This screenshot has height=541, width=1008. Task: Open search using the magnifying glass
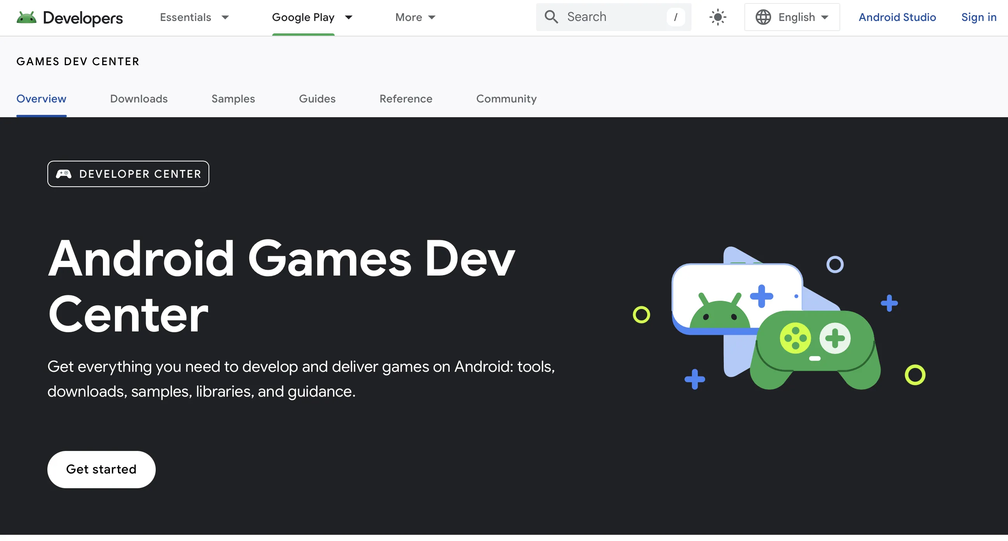coord(551,17)
